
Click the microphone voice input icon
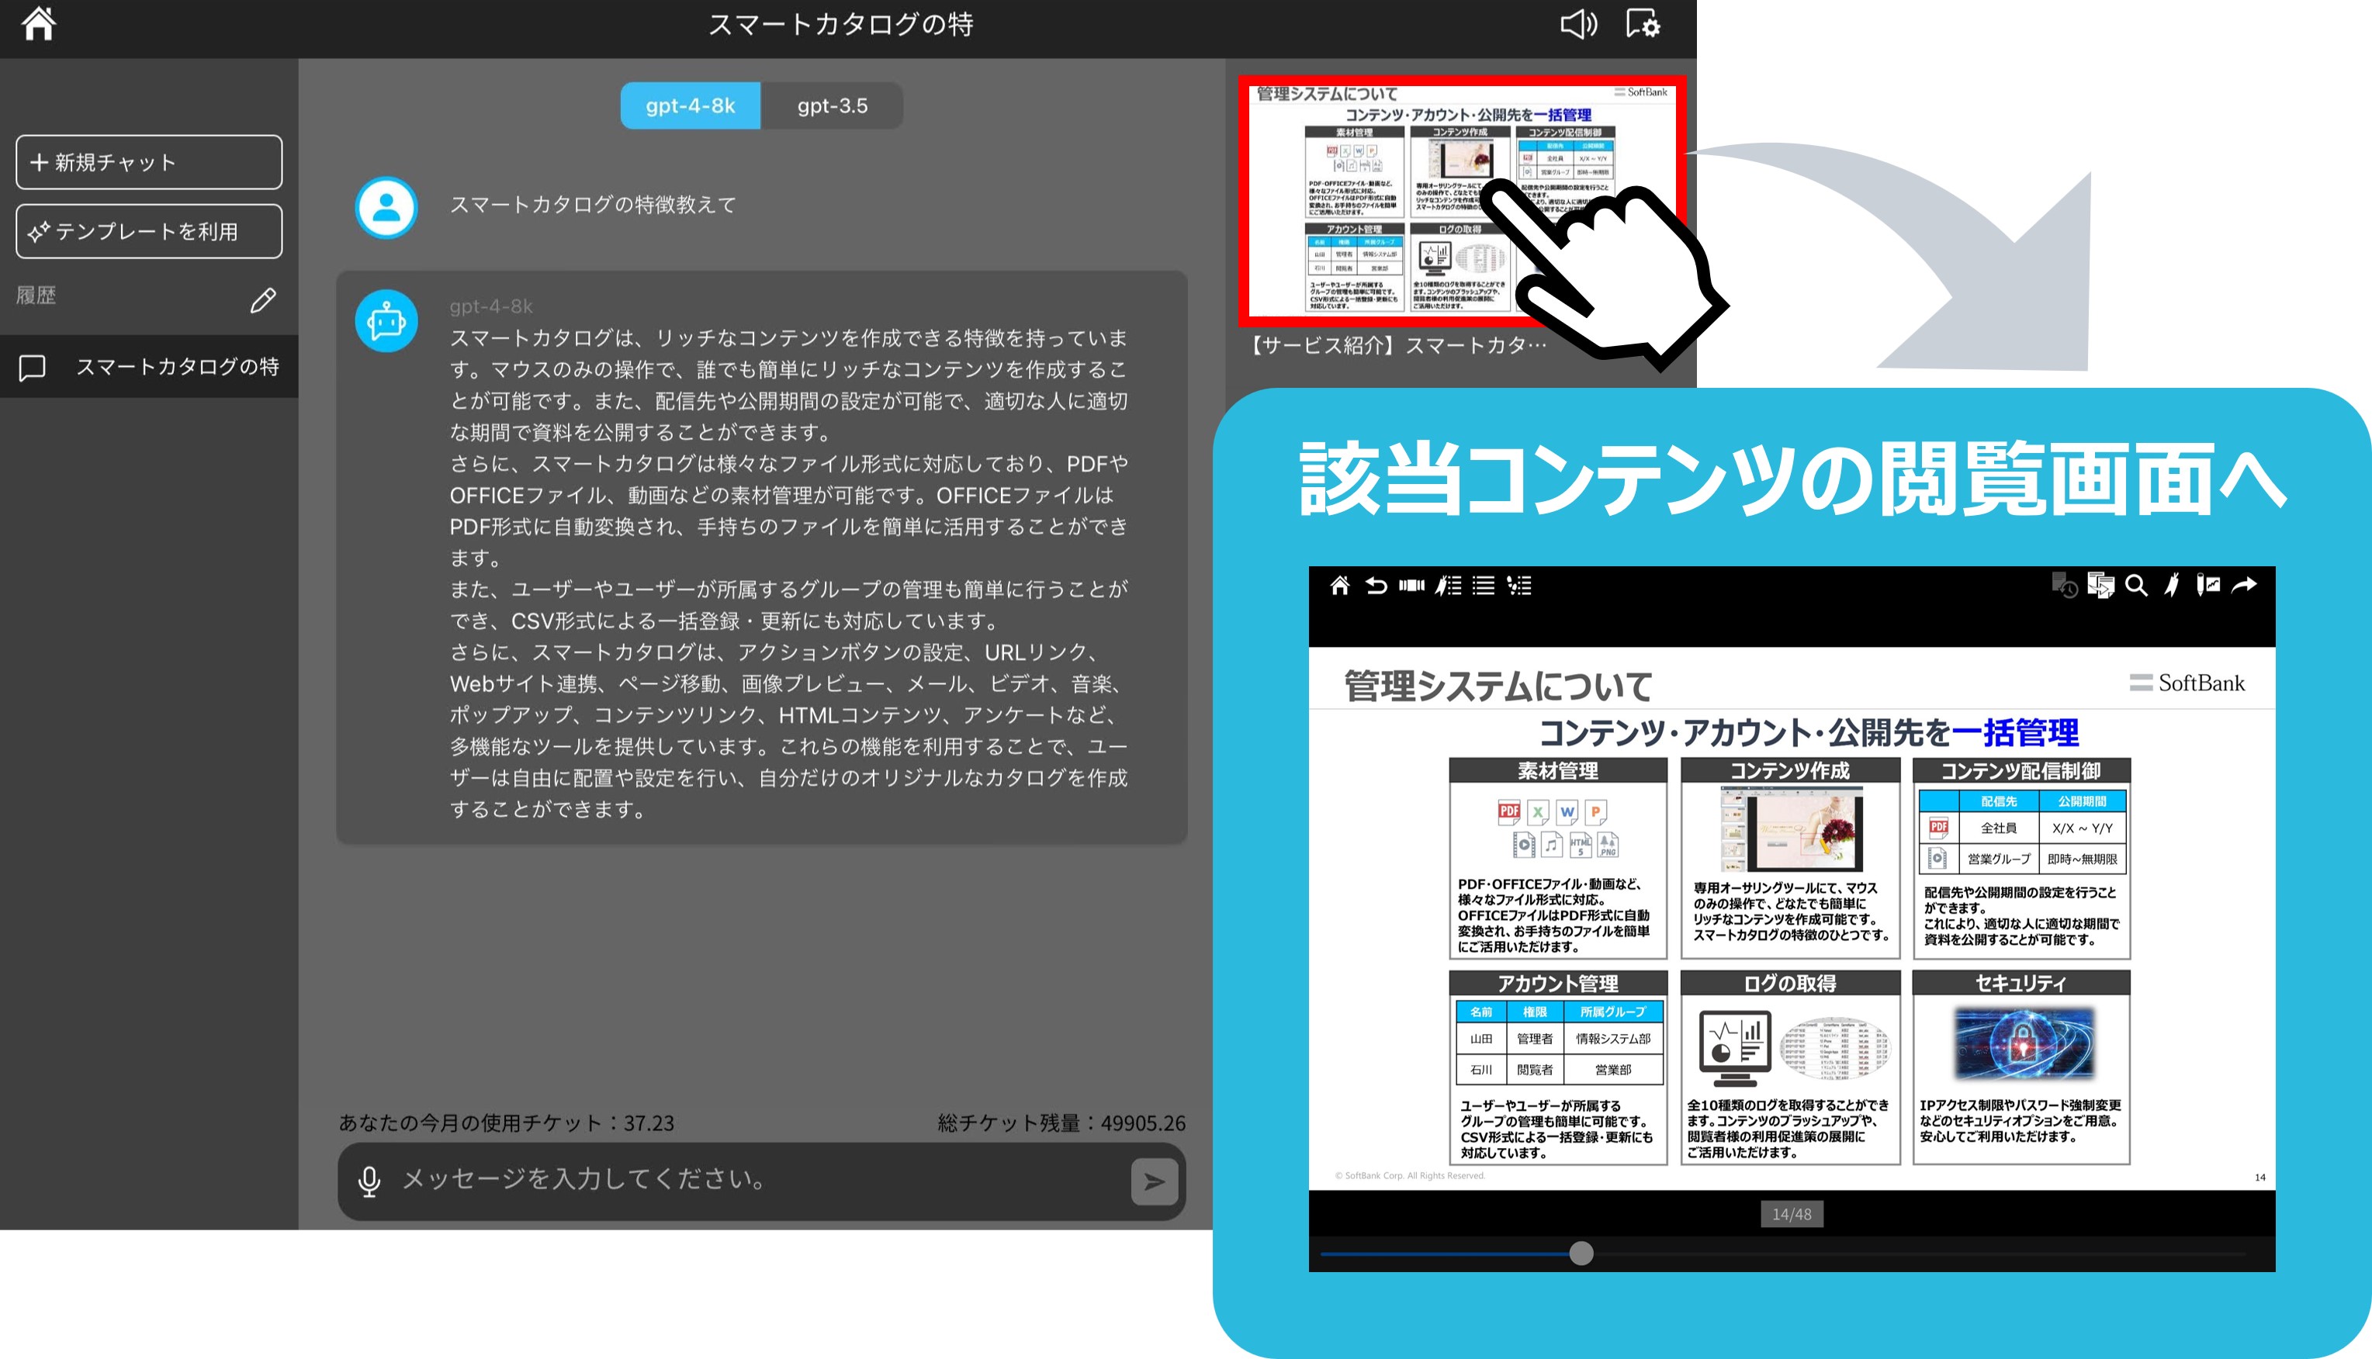tap(369, 1181)
